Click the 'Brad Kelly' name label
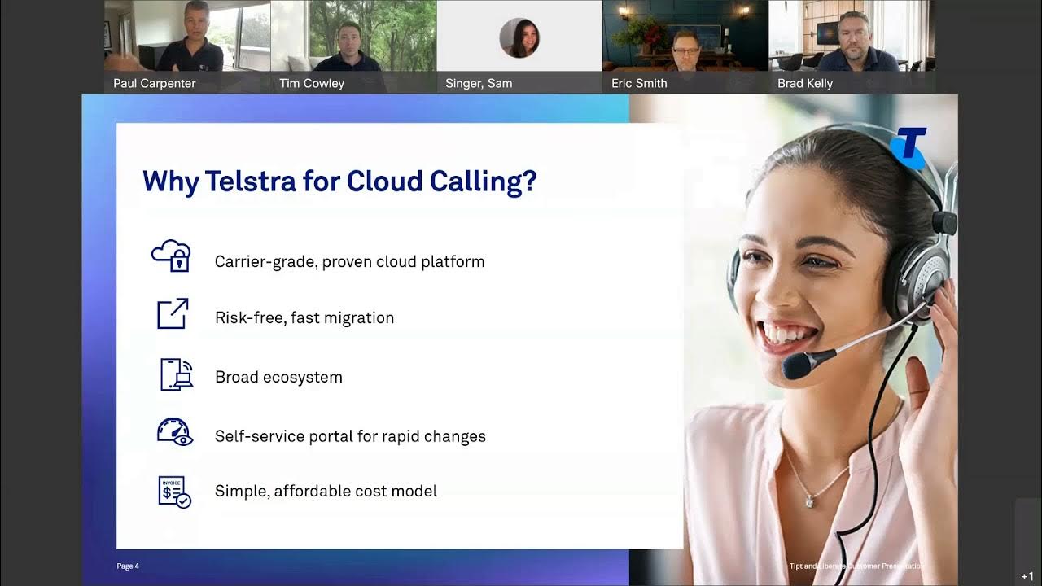The image size is (1042, 586). pos(805,83)
